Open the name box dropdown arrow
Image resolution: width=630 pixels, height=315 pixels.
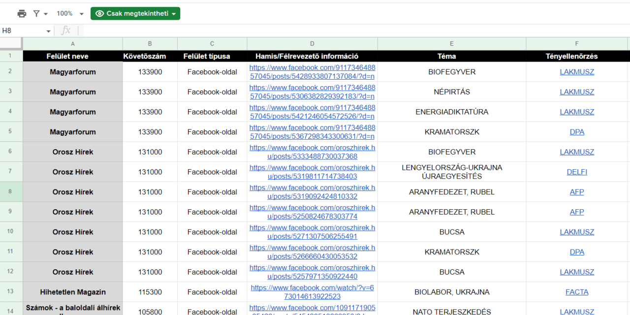(x=48, y=31)
